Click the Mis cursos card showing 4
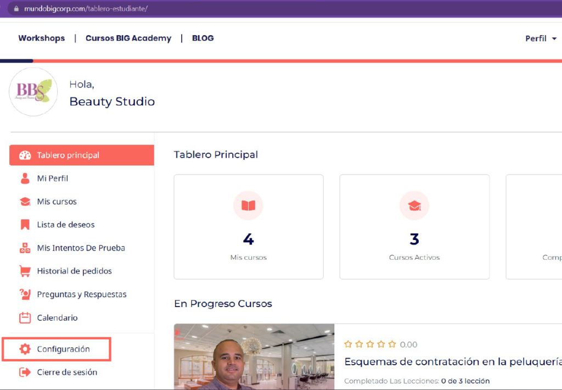562x390 pixels. [x=249, y=227]
